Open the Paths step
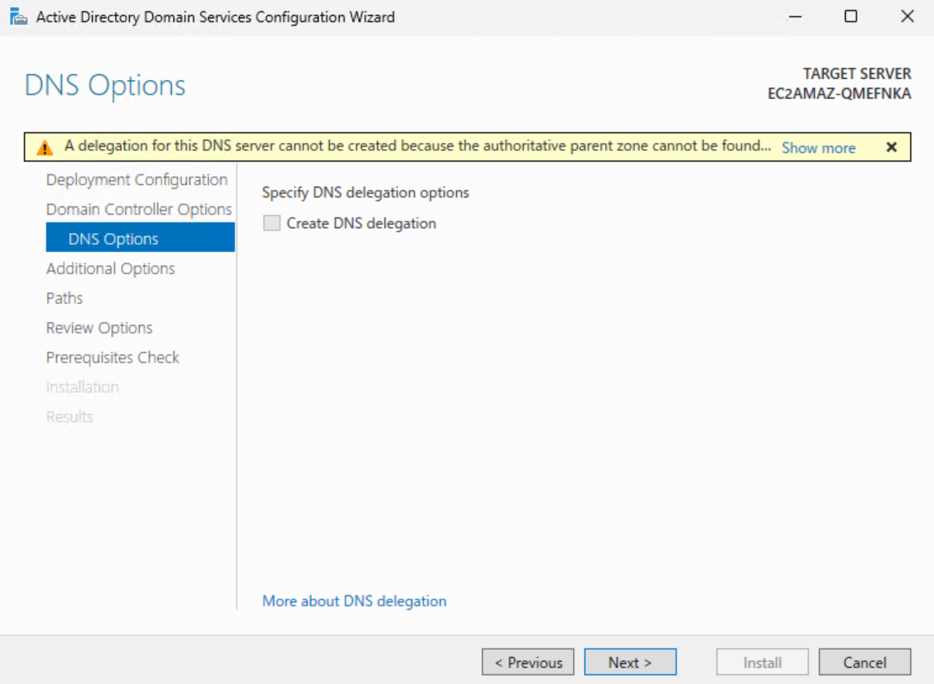The image size is (934, 684). pos(64,298)
